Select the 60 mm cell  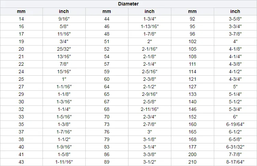click(107, 79)
